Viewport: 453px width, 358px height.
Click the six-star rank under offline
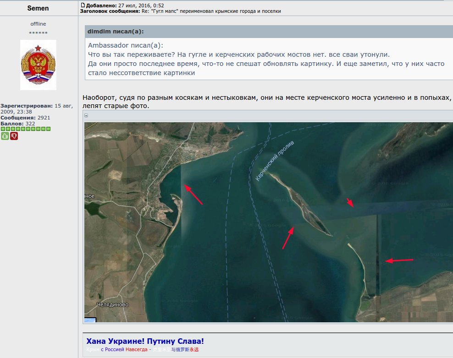[x=38, y=33]
